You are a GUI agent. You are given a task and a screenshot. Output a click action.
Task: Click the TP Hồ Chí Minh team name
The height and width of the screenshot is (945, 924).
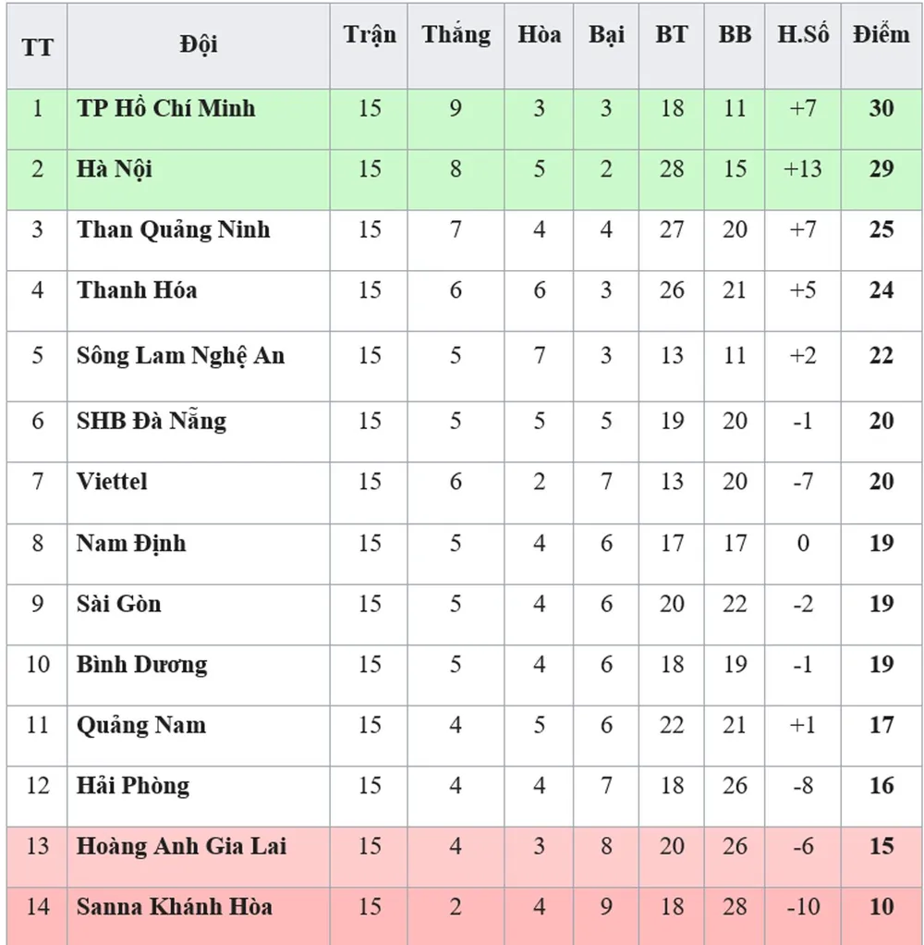tap(165, 108)
